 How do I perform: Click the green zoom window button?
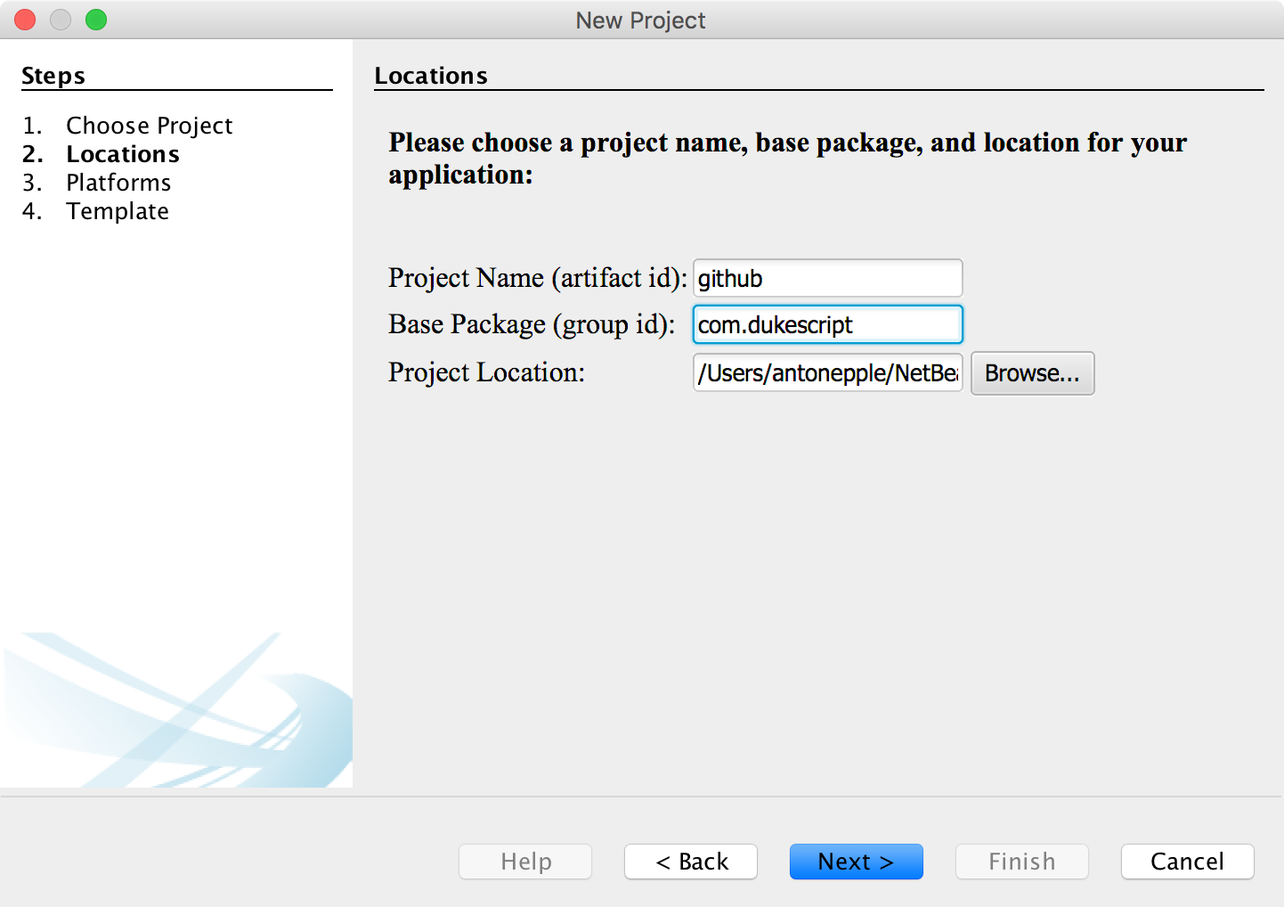tap(96, 20)
